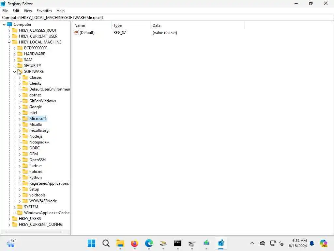Click the (value not set) data cell

(165, 33)
